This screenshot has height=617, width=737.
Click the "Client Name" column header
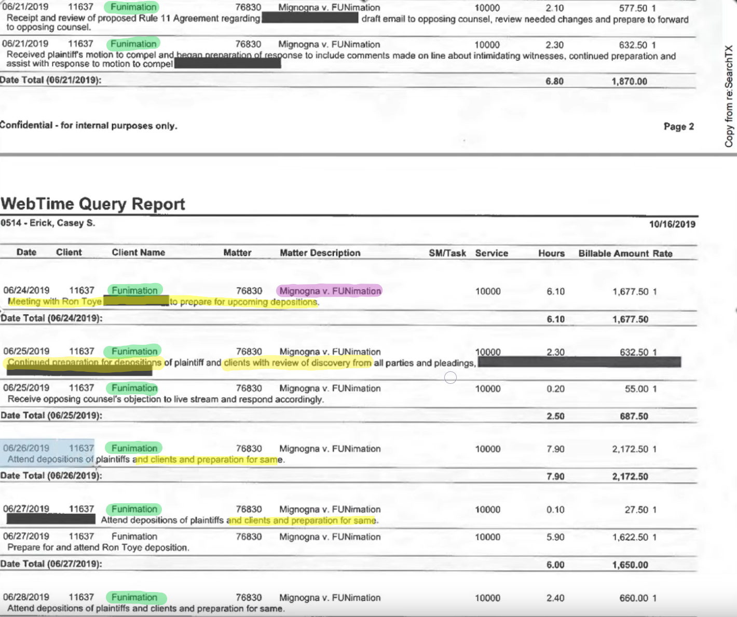pyautogui.click(x=139, y=252)
